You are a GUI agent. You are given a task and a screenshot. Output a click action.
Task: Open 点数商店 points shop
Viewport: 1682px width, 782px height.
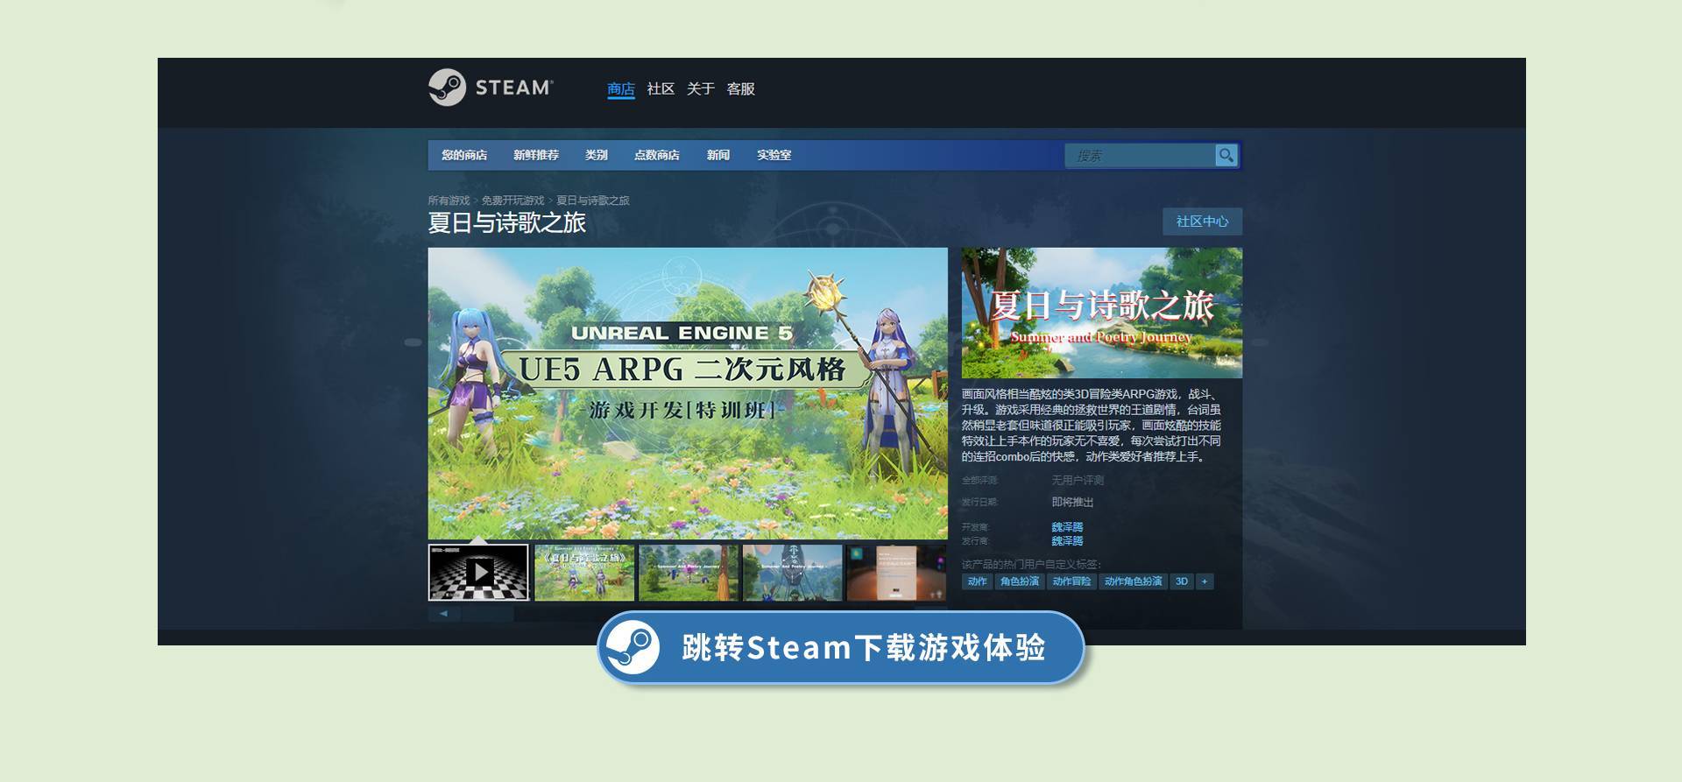[657, 155]
